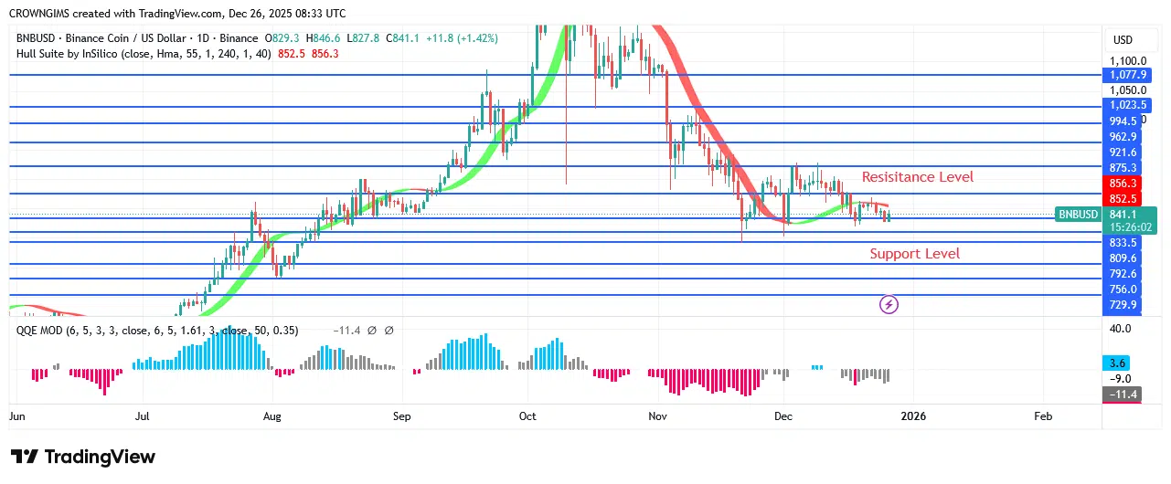Select the Resistance Level text annotation
The width and height of the screenshot is (1171, 484).
918,177
